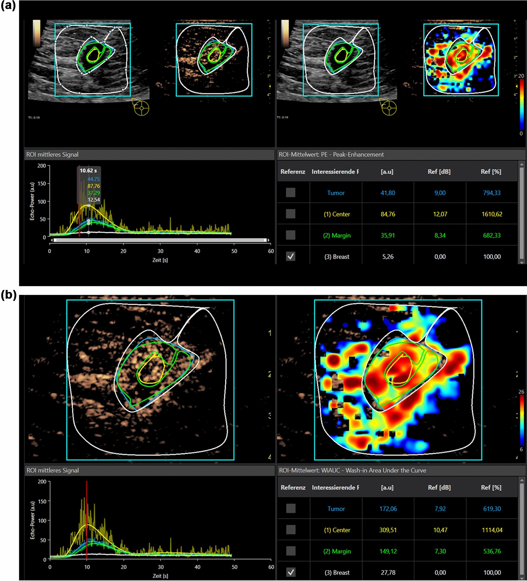This screenshot has height=581, width=527.
Task: Sort the WiAUC table by Ref [%]
Action: 491,487
